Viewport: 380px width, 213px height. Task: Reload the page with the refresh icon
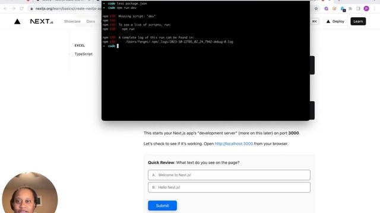21,8
